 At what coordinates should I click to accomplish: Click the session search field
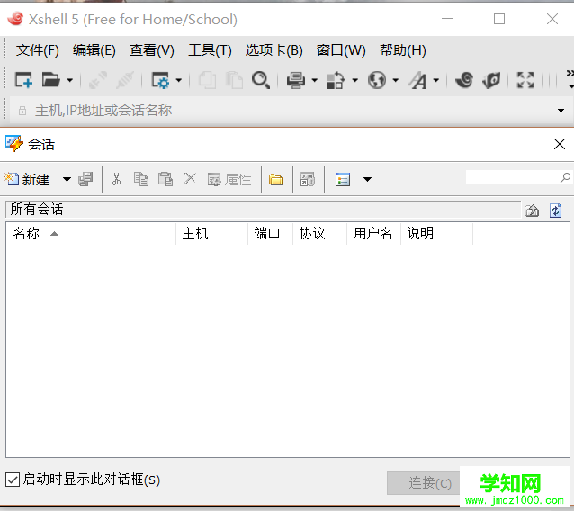[x=518, y=177]
